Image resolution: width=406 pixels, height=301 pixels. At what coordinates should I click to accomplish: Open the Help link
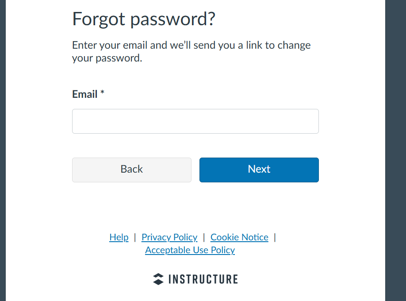(x=119, y=237)
